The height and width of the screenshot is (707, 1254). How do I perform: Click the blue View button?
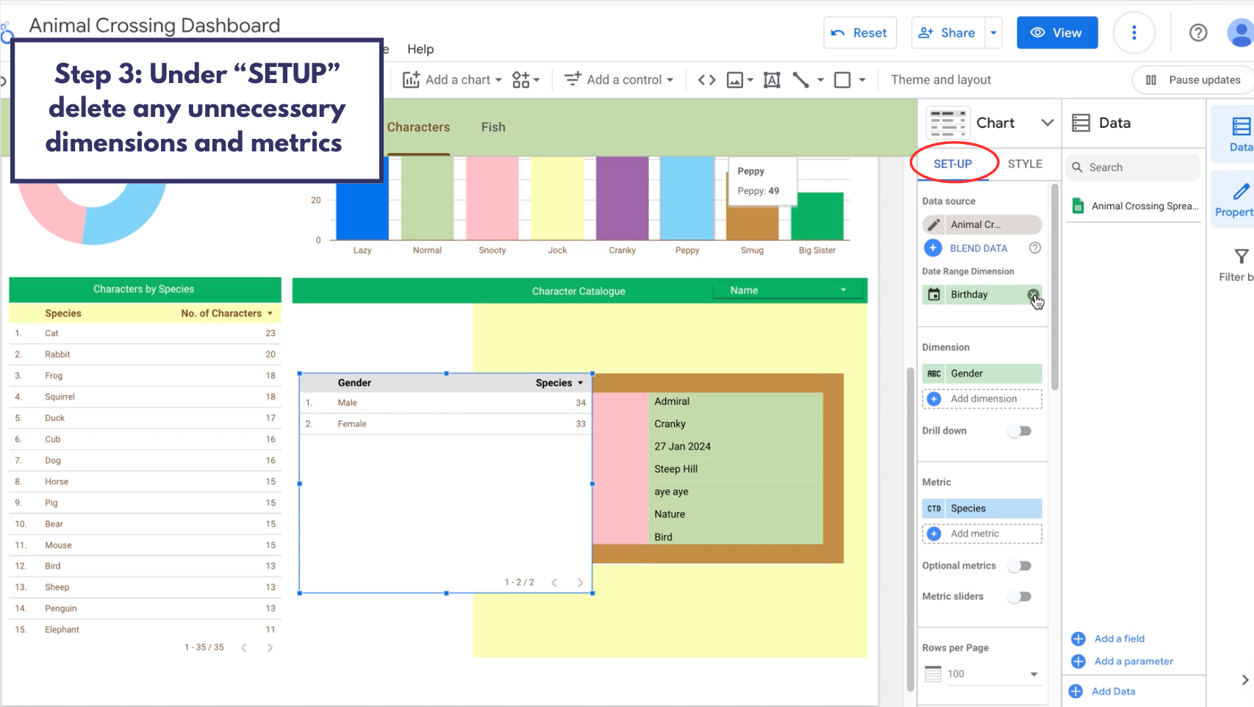tap(1056, 33)
